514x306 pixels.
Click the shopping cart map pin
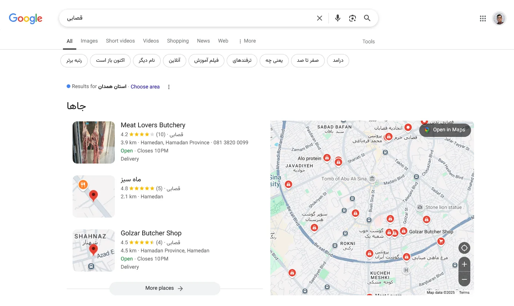[441, 242]
